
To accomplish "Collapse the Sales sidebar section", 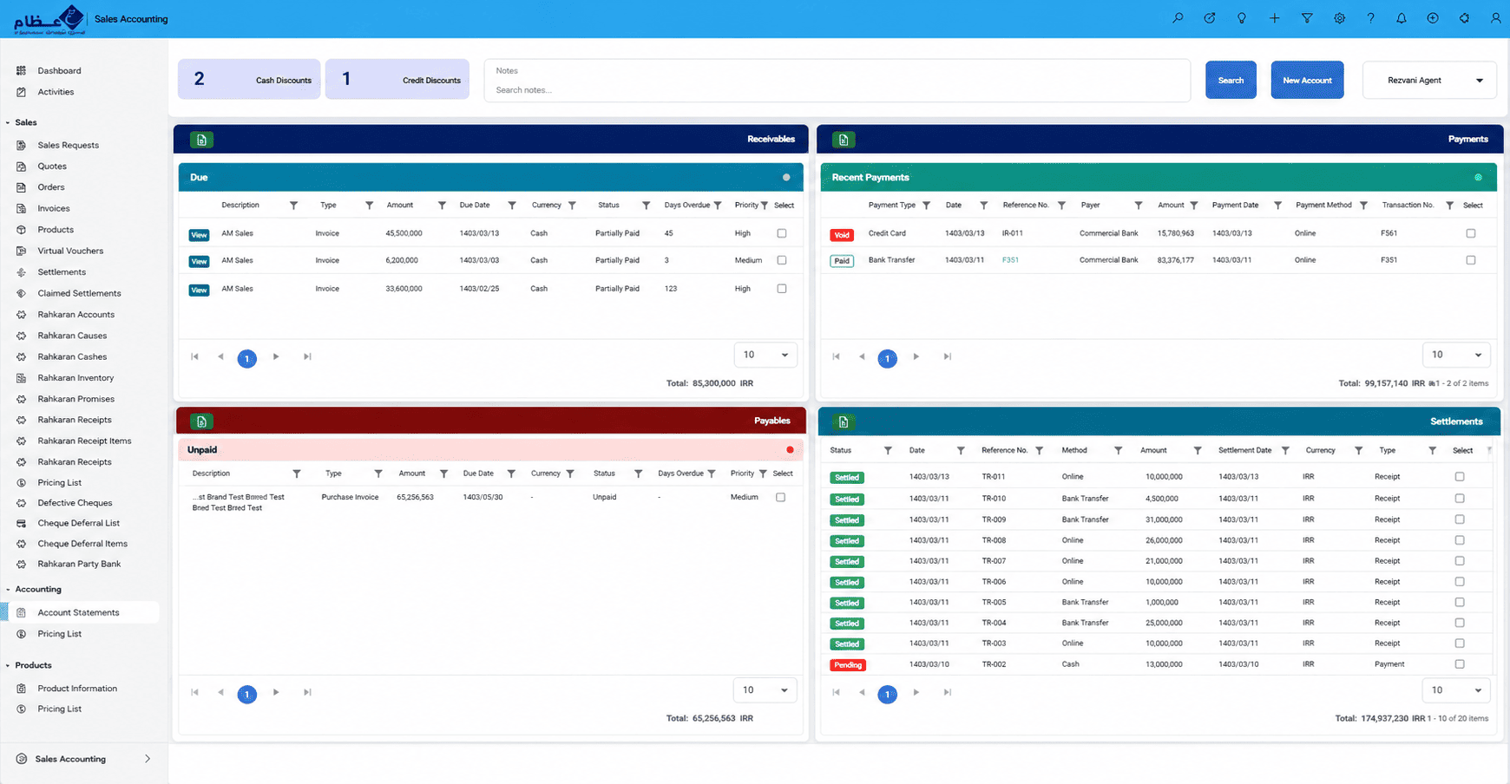I will click(x=9, y=123).
